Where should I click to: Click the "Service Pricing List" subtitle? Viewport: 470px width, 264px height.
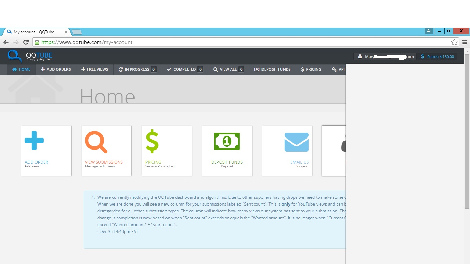tap(160, 166)
